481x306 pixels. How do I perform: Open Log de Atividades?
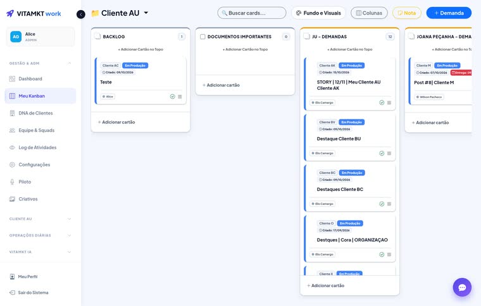click(40, 147)
